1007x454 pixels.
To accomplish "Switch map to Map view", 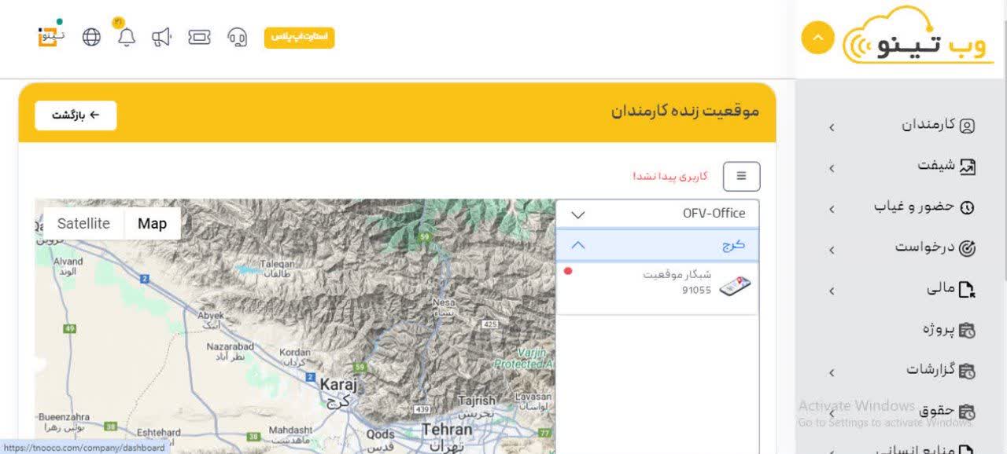I will pos(152,224).
